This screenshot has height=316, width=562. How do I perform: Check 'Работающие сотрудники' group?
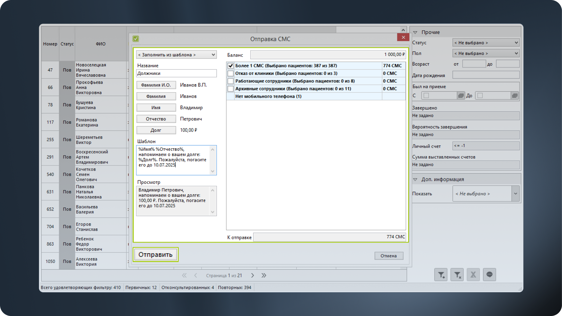(230, 81)
